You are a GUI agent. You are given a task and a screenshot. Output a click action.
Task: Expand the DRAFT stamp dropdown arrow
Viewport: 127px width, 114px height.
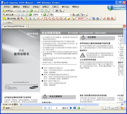tap(88, 19)
